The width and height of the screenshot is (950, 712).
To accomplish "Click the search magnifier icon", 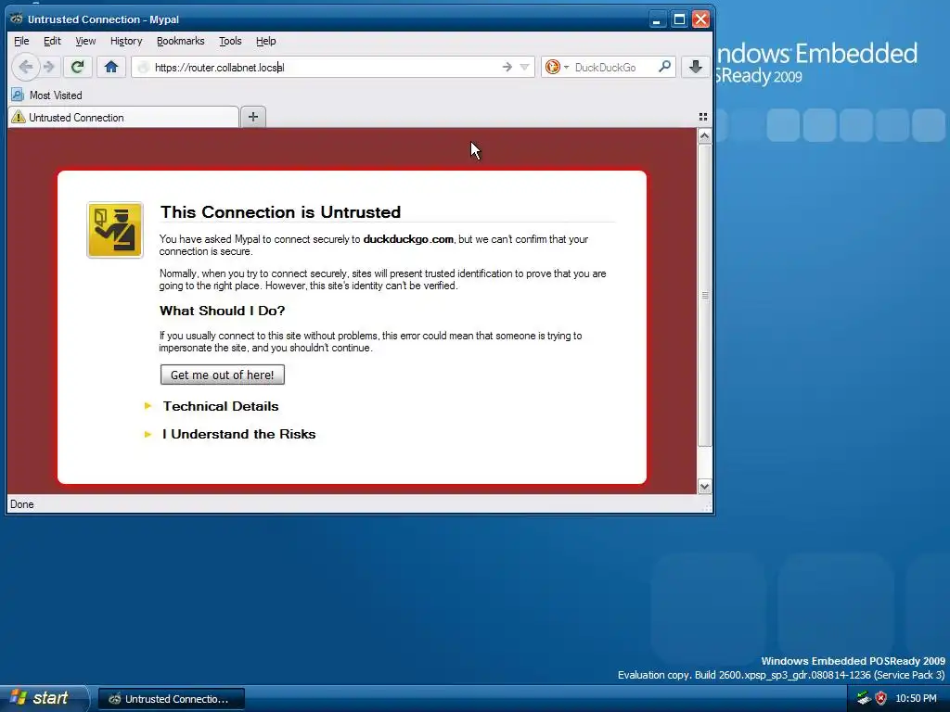I will (664, 67).
